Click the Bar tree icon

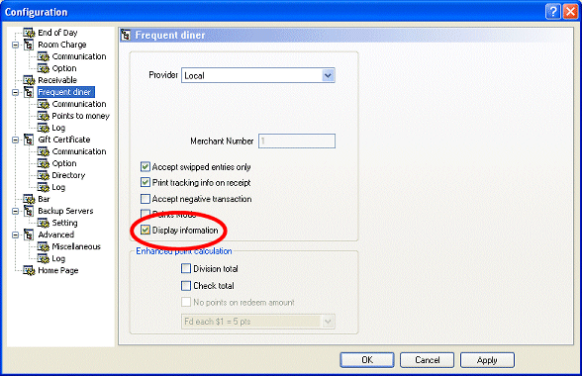coord(29,199)
